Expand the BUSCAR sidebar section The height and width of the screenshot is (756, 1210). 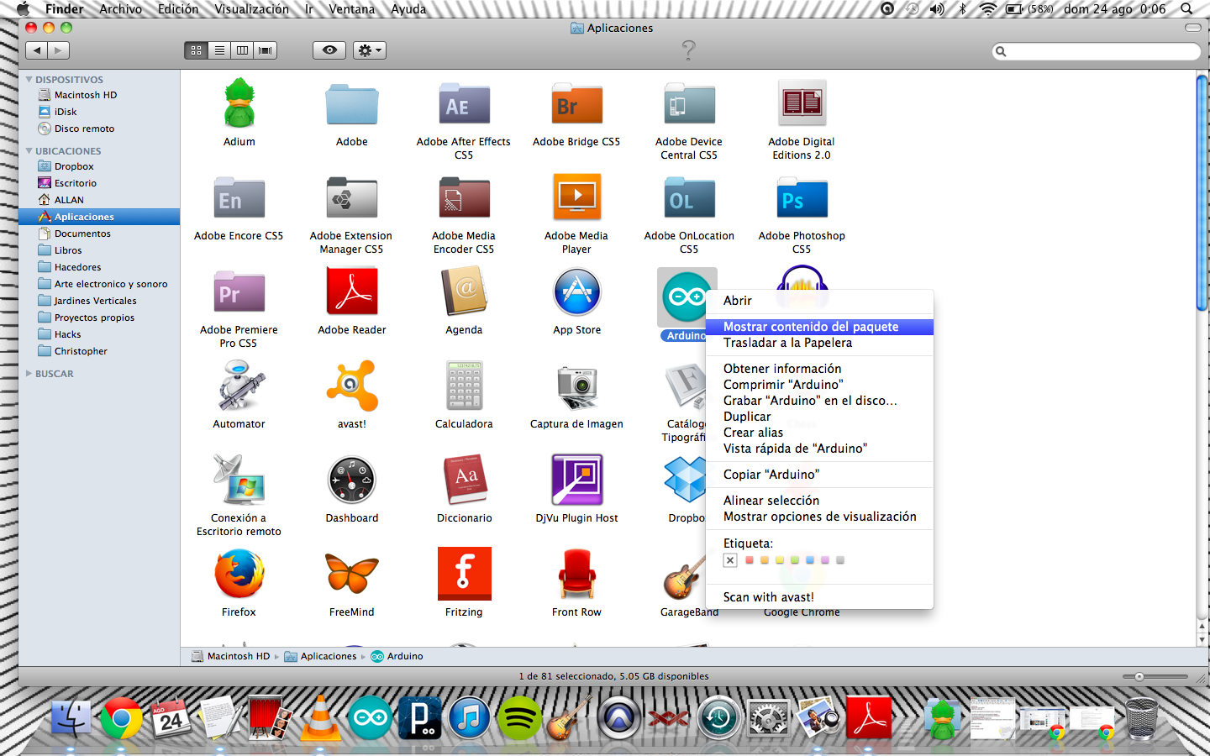pos(29,374)
